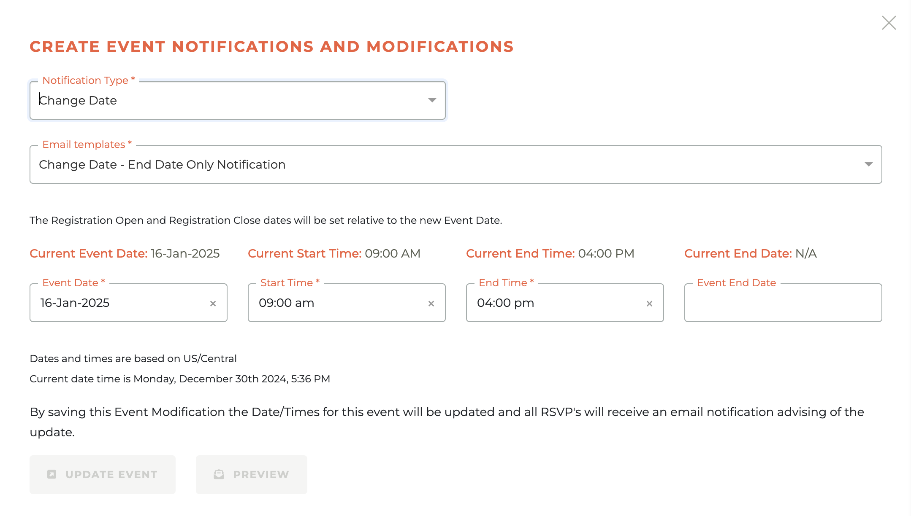The height and width of the screenshot is (516, 911).
Task: Open the Change Date notification type selector
Action: pyautogui.click(x=228, y=100)
